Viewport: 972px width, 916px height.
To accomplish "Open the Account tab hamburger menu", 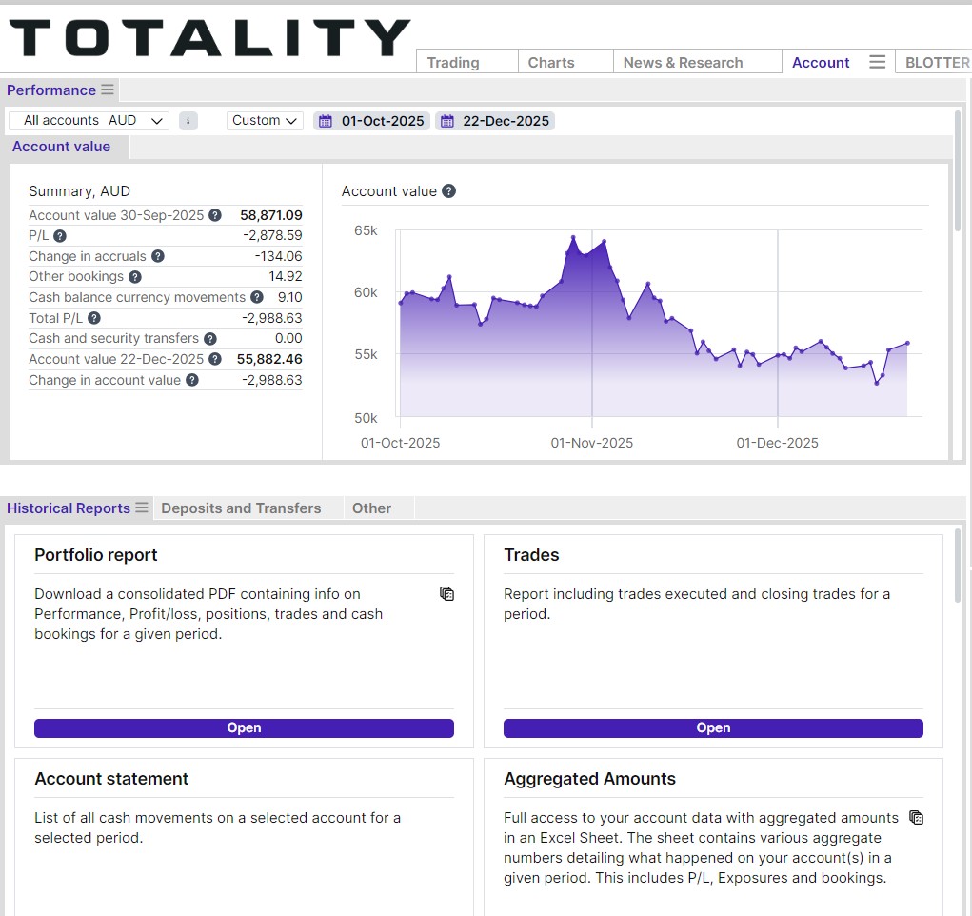I will (877, 62).
